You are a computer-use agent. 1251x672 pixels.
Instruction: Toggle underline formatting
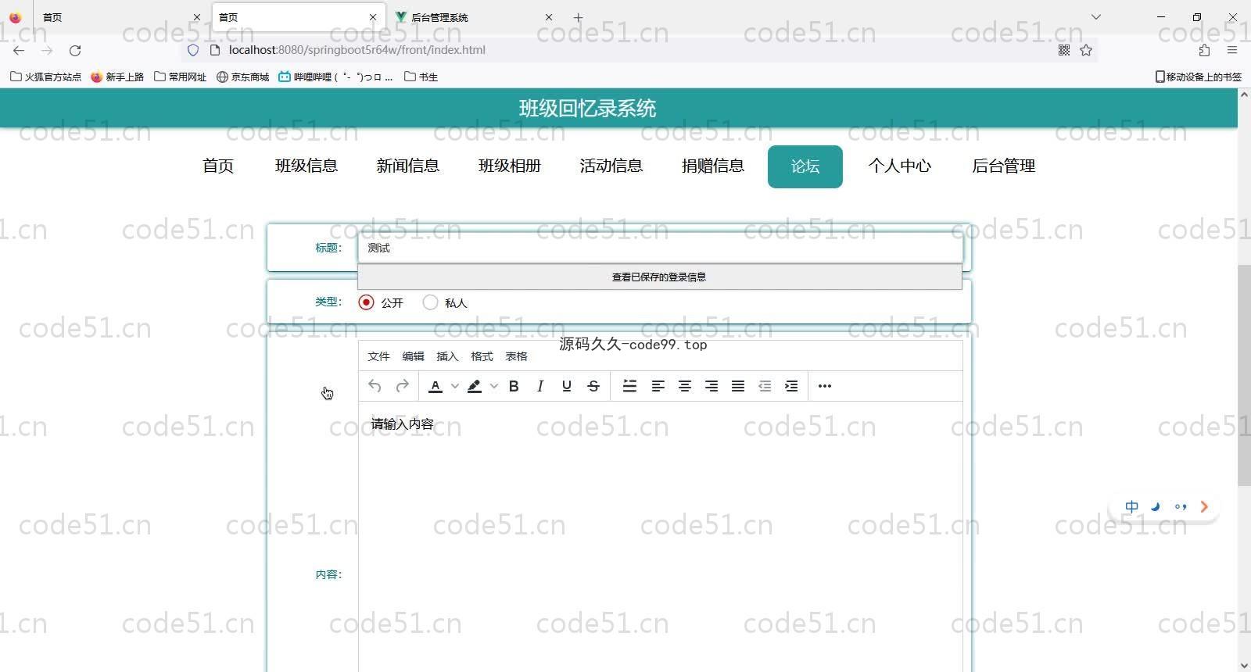click(x=567, y=386)
